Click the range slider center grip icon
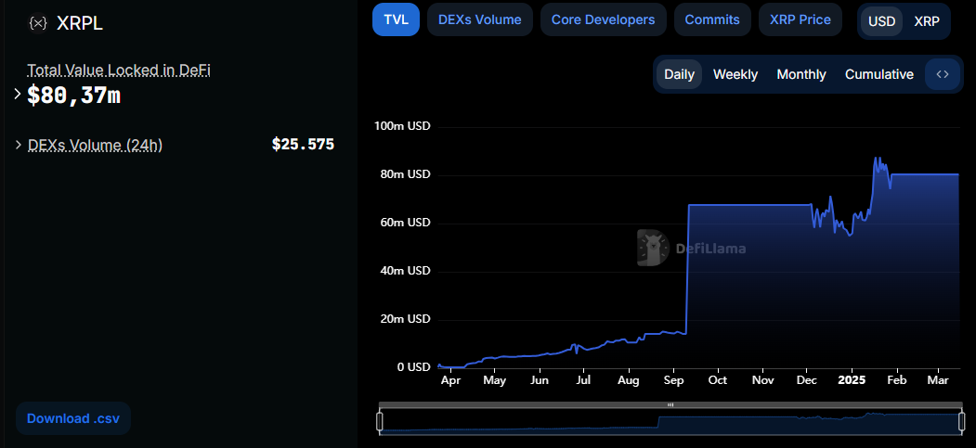Viewport: 976px width, 448px height. point(670,404)
